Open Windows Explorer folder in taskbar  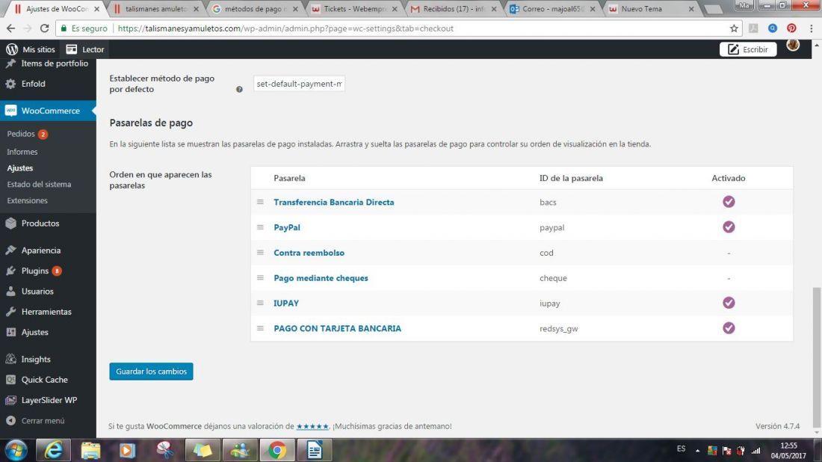(90, 450)
